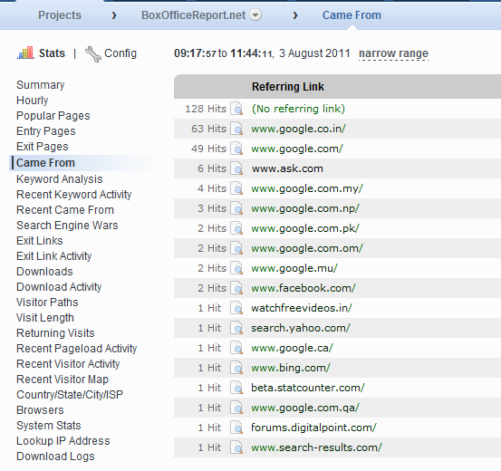
Task: Open the www.google.com.my/ referring link
Action: (x=307, y=188)
